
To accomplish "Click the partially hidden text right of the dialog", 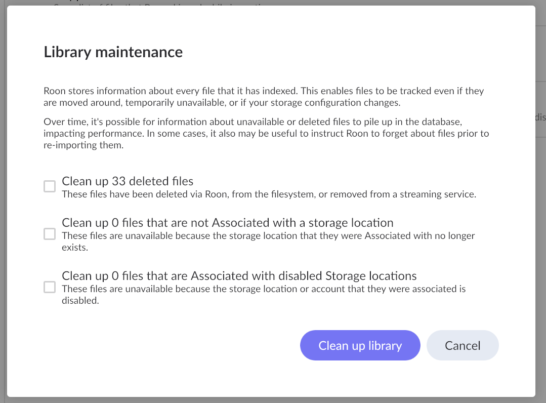I will point(540,117).
